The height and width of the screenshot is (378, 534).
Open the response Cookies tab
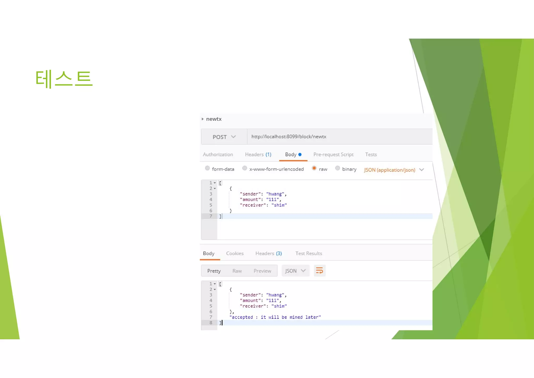235,253
